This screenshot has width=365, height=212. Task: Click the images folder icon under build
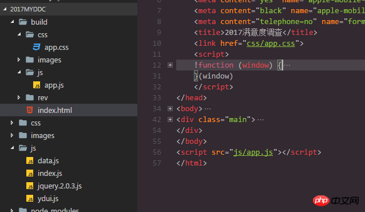[x=30, y=60]
